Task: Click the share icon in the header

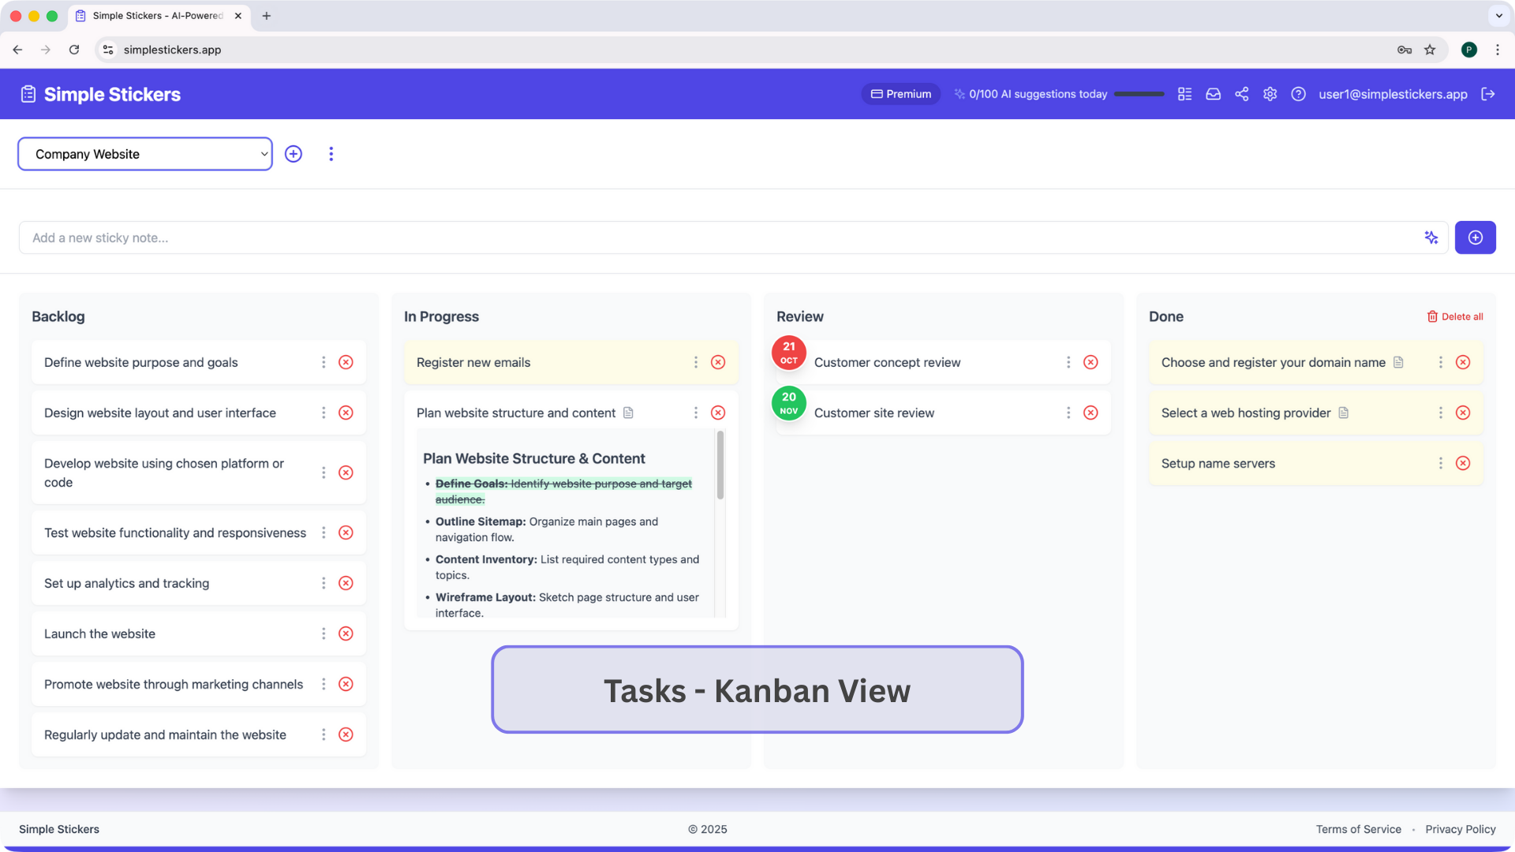Action: (x=1241, y=94)
